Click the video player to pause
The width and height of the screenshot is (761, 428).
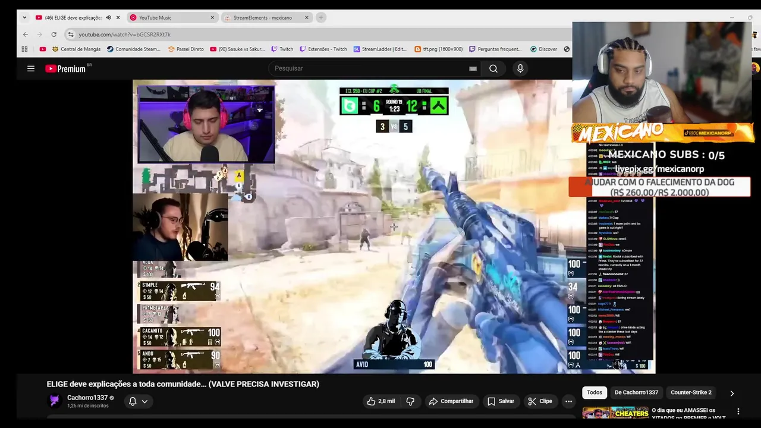394,226
